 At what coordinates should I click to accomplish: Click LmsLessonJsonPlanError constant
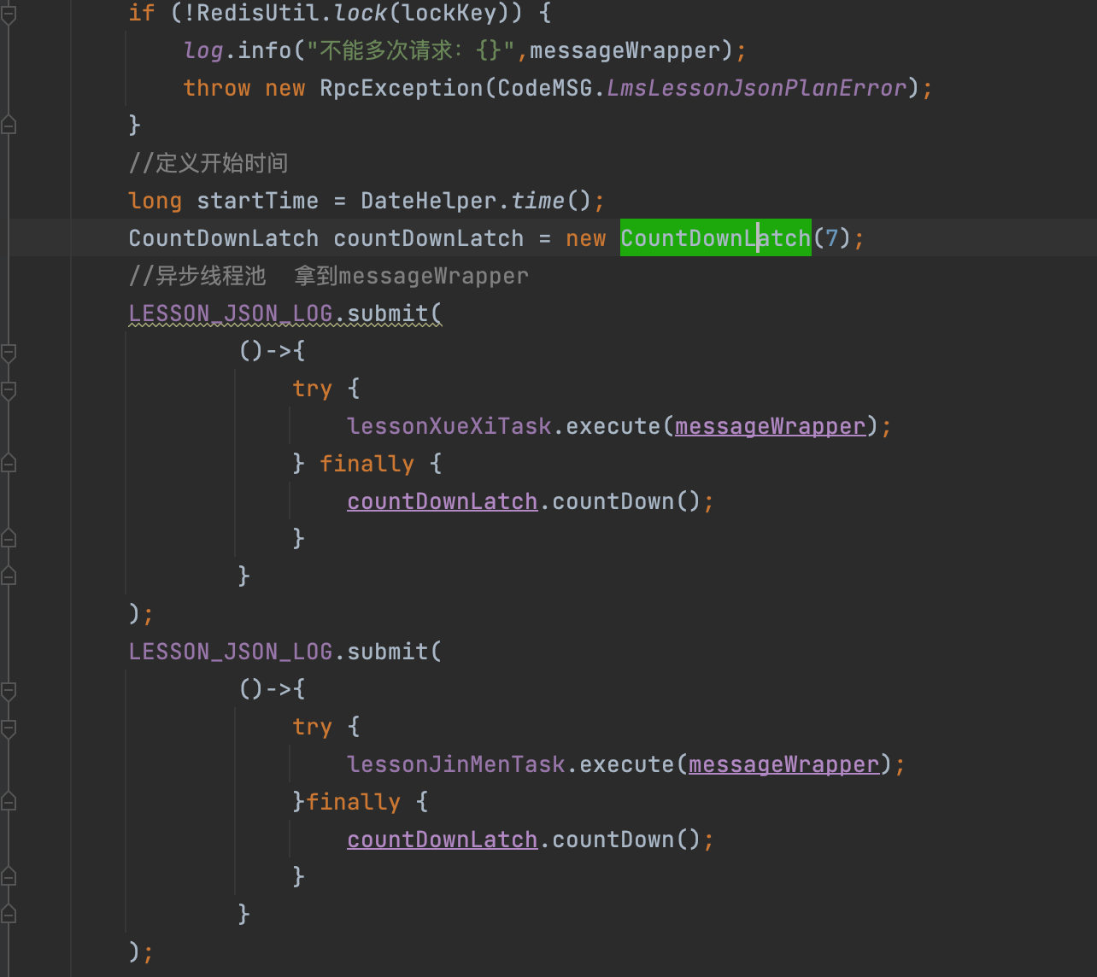pyautogui.click(x=757, y=88)
